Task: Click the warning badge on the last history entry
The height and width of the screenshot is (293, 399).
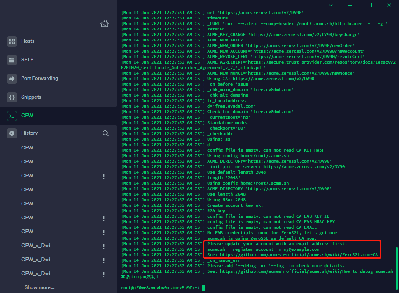Action: (104, 274)
